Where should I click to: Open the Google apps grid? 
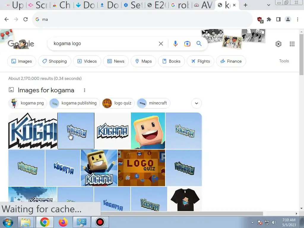pos(292,44)
